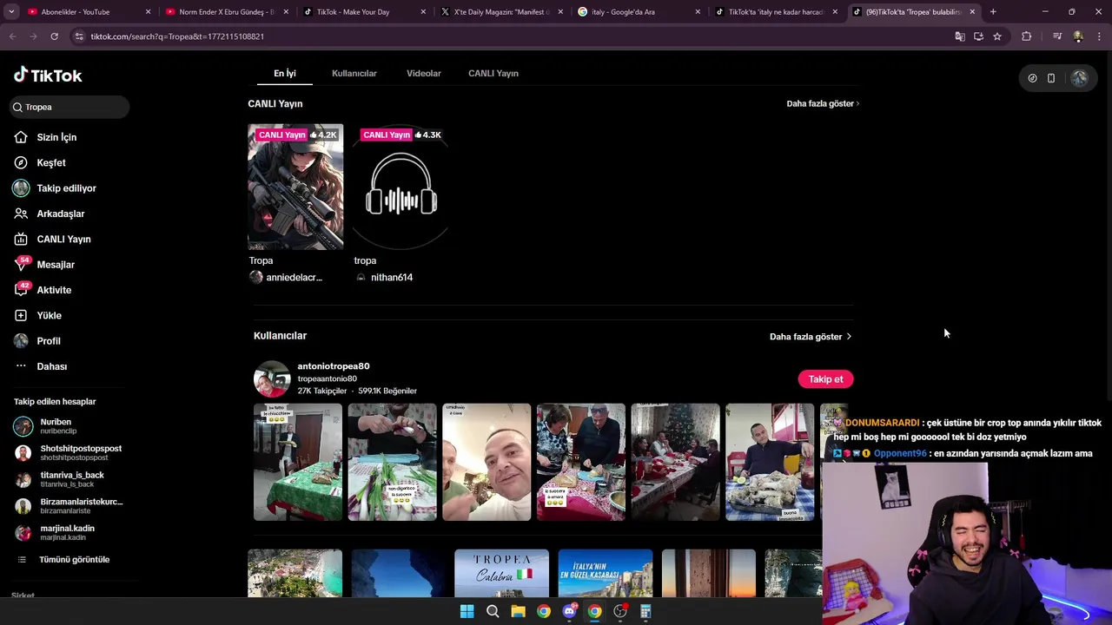Open the TROPEA Calabria video thumbnail
Screen dimensions: 1112x625
(x=501, y=573)
